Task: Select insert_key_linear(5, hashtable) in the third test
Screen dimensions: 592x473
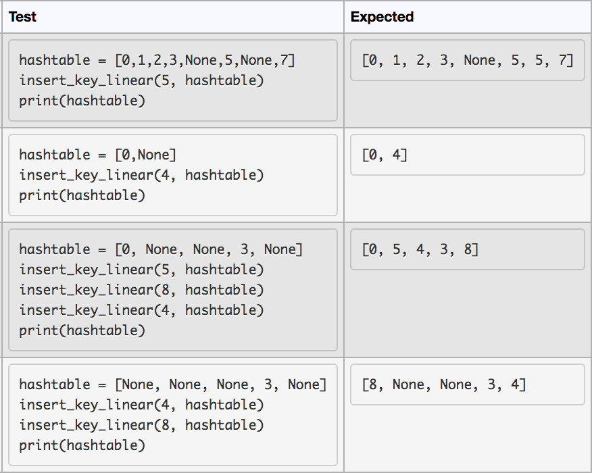Action: coord(141,270)
